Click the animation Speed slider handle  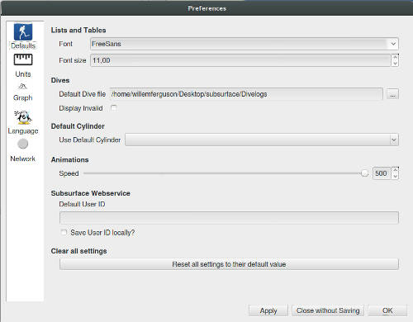pyautogui.click(x=364, y=173)
